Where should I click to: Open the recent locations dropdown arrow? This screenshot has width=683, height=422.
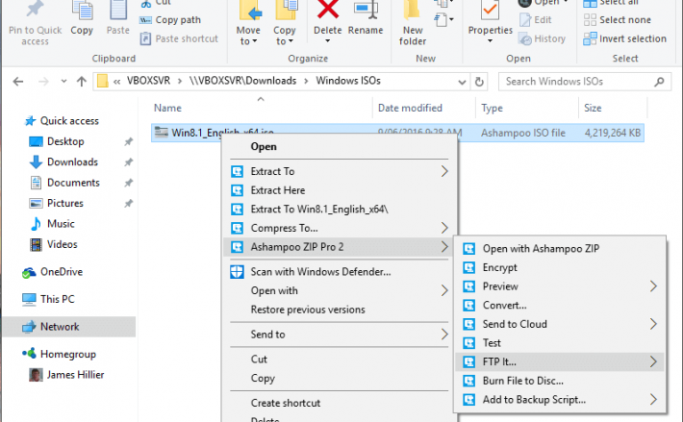pos(63,82)
